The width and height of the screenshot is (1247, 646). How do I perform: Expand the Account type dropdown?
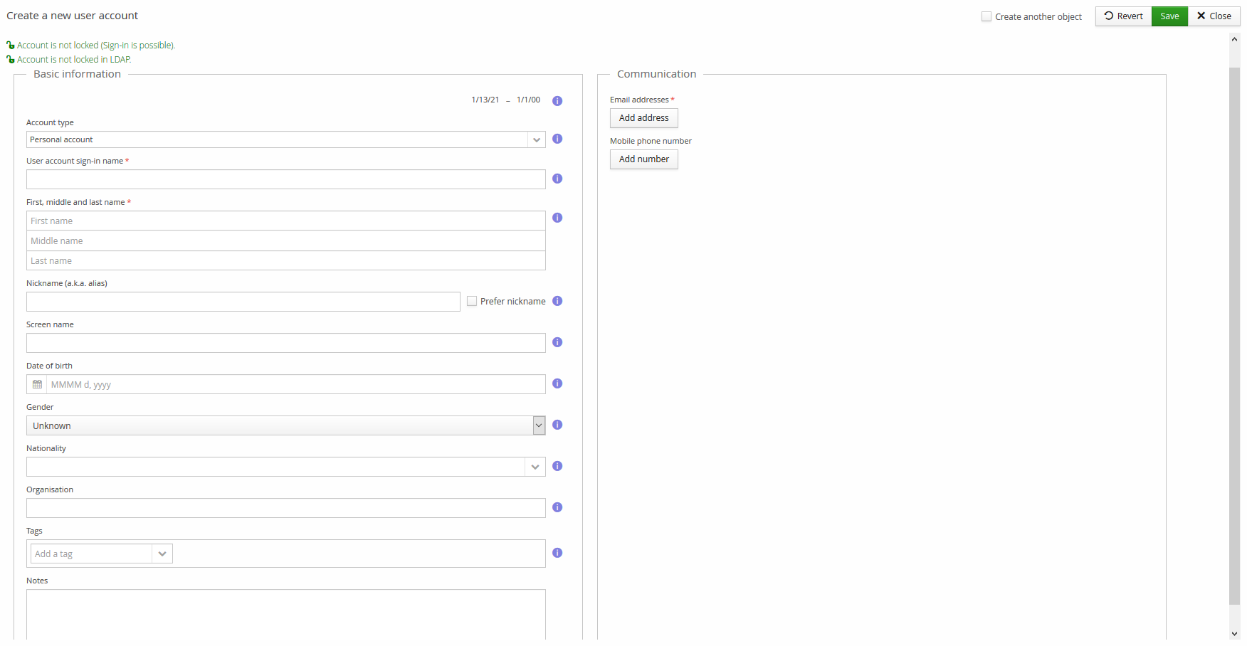pyautogui.click(x=537, y=139)
